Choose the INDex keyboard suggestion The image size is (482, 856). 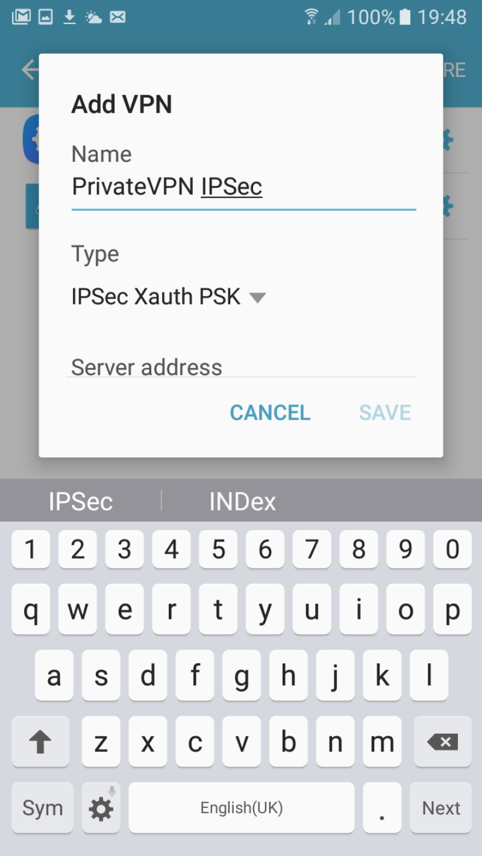point(242,501)
